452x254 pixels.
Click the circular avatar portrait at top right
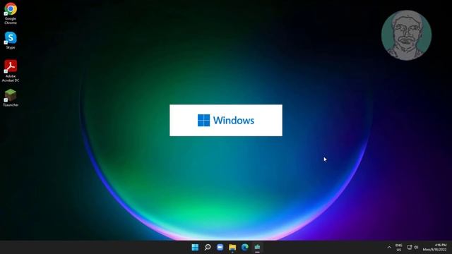pos(407,35)
